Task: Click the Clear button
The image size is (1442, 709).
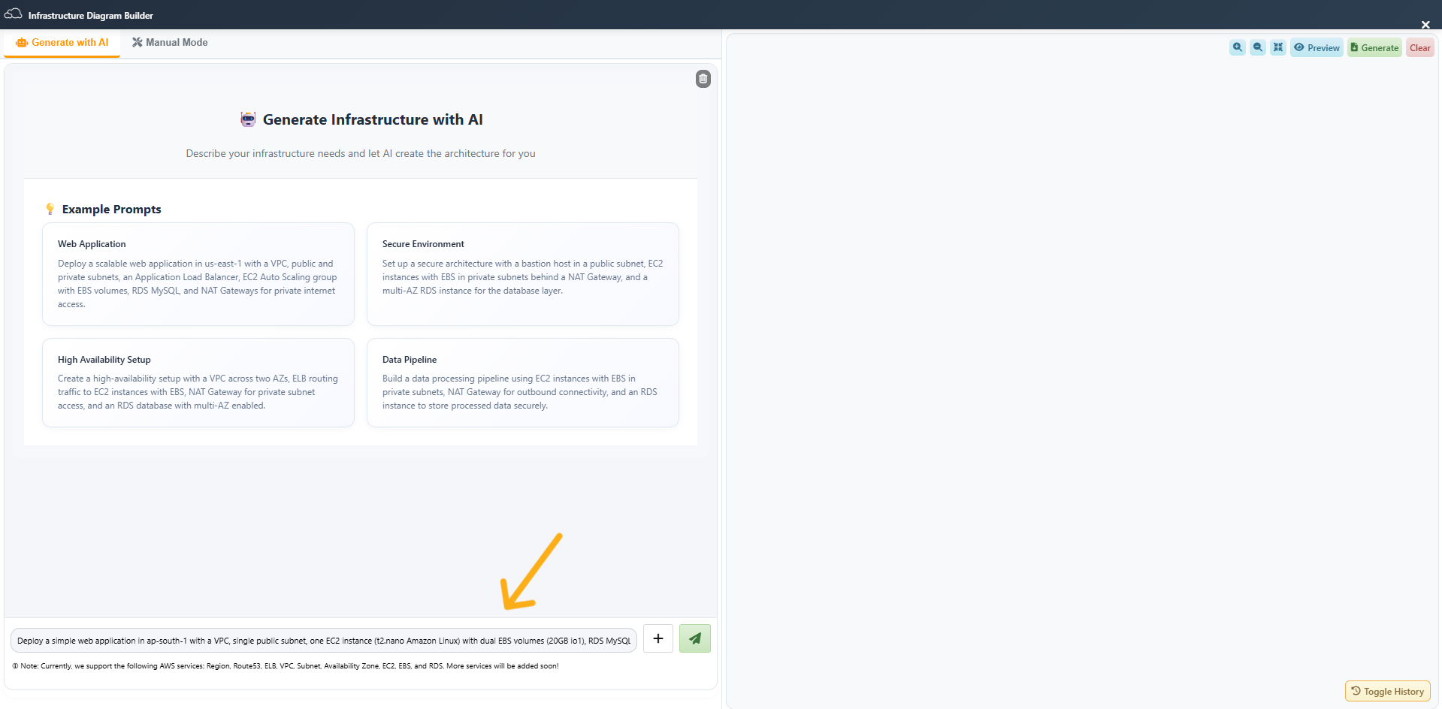Action: pos(1419,47)
